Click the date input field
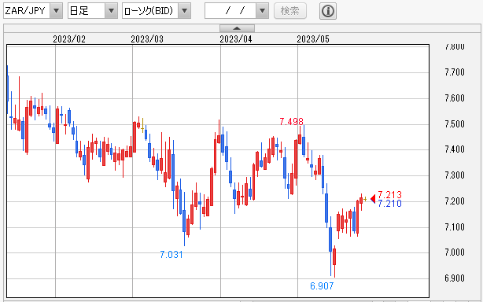483x302 pixels. pyautogui.click(x=230, y=11)
